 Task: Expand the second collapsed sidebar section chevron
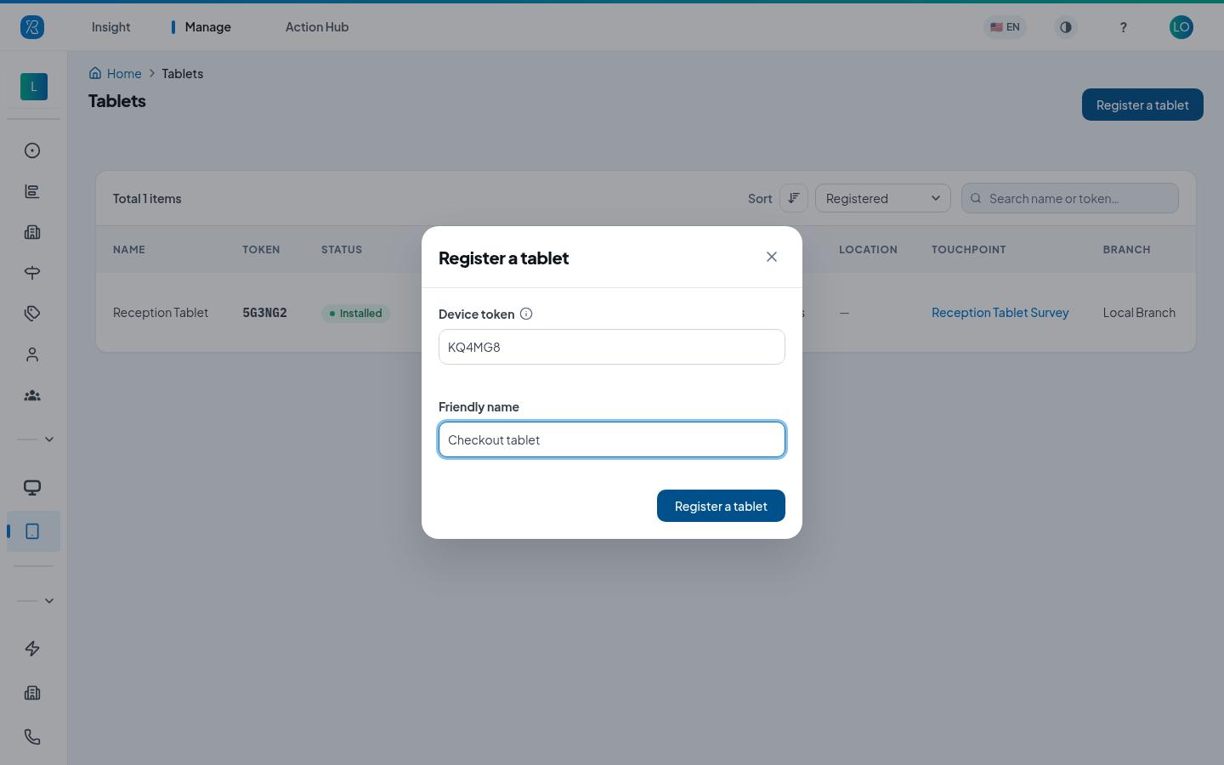[49, 601]
